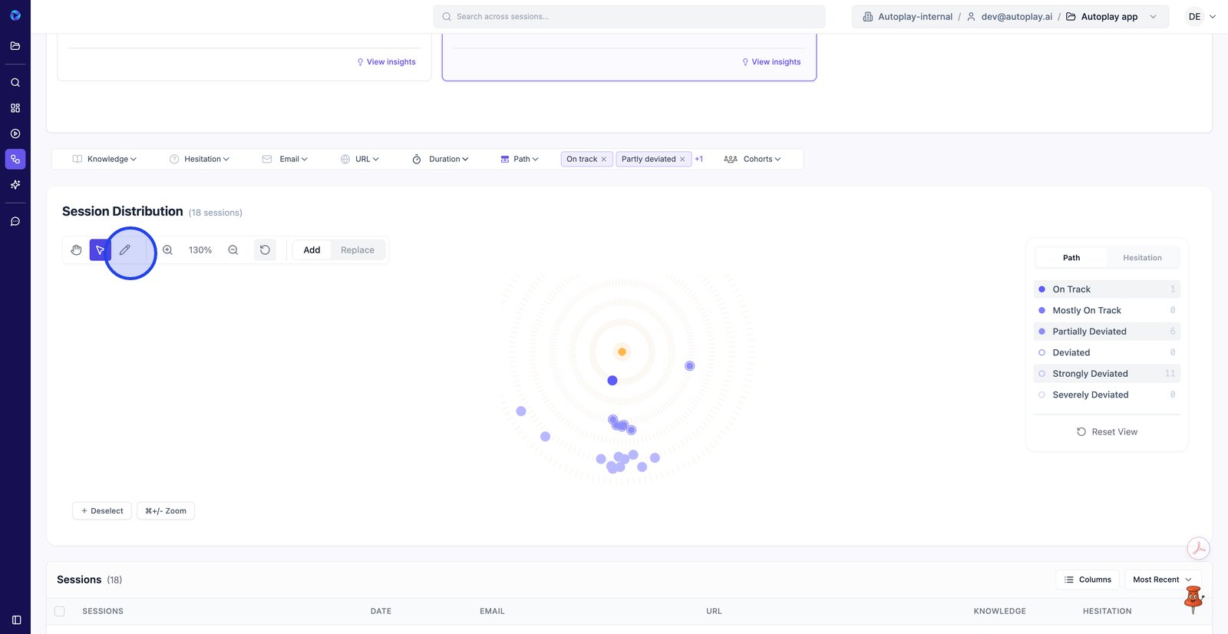This screenshot has height=634, width=1228.
Task: Toggle the select-all sessions checkbox
Action: (x=60, y=612)
